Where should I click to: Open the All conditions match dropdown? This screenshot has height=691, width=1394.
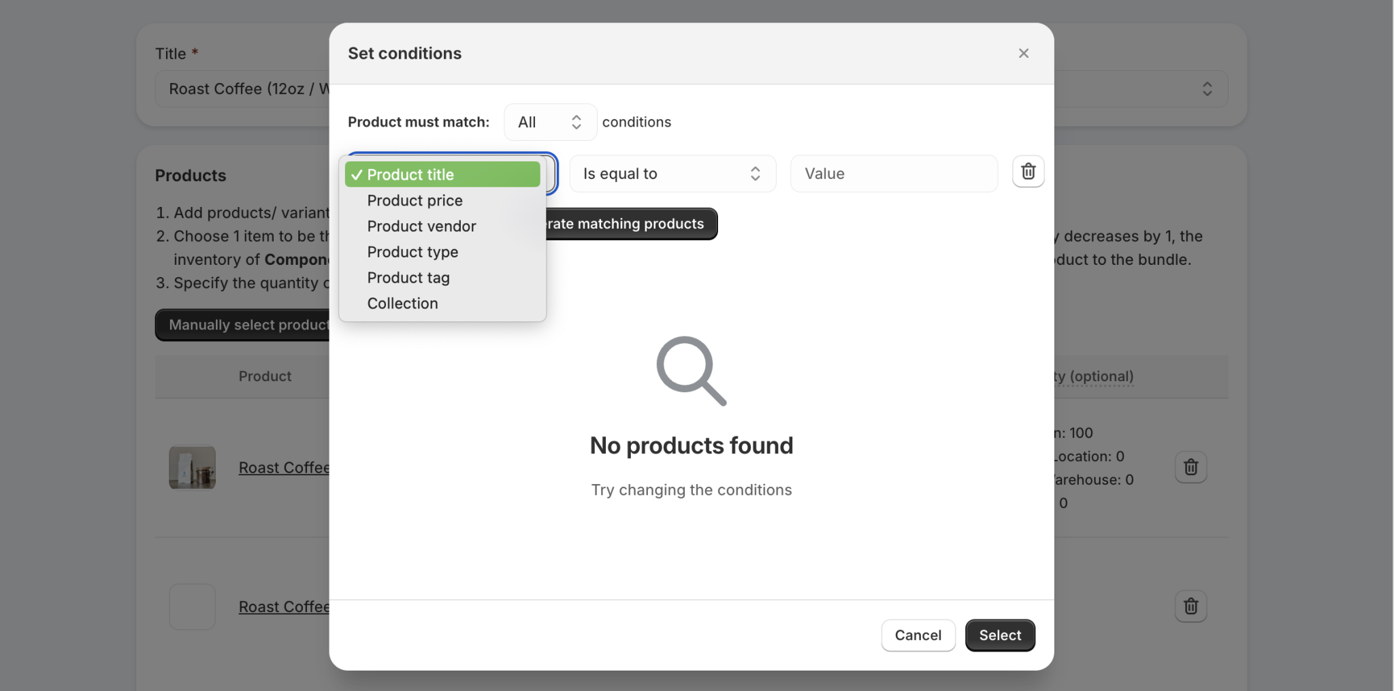point(550,122)
